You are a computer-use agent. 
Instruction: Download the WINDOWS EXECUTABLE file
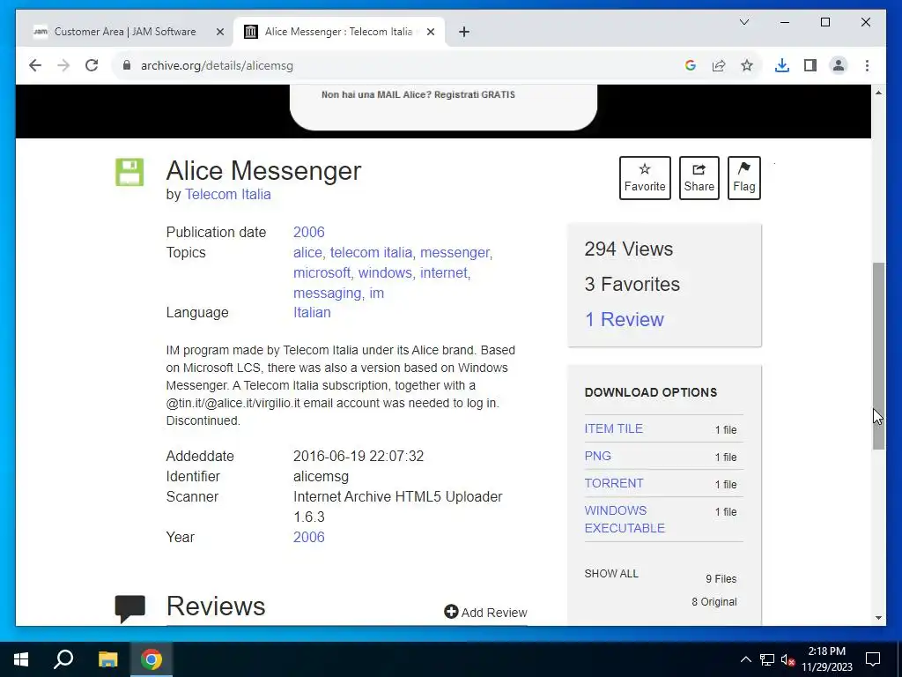[625, 519]
